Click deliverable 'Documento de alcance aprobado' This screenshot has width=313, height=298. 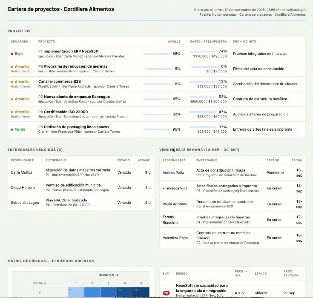(x=224, y=202)
